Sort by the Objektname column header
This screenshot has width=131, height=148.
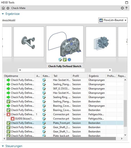19,76
